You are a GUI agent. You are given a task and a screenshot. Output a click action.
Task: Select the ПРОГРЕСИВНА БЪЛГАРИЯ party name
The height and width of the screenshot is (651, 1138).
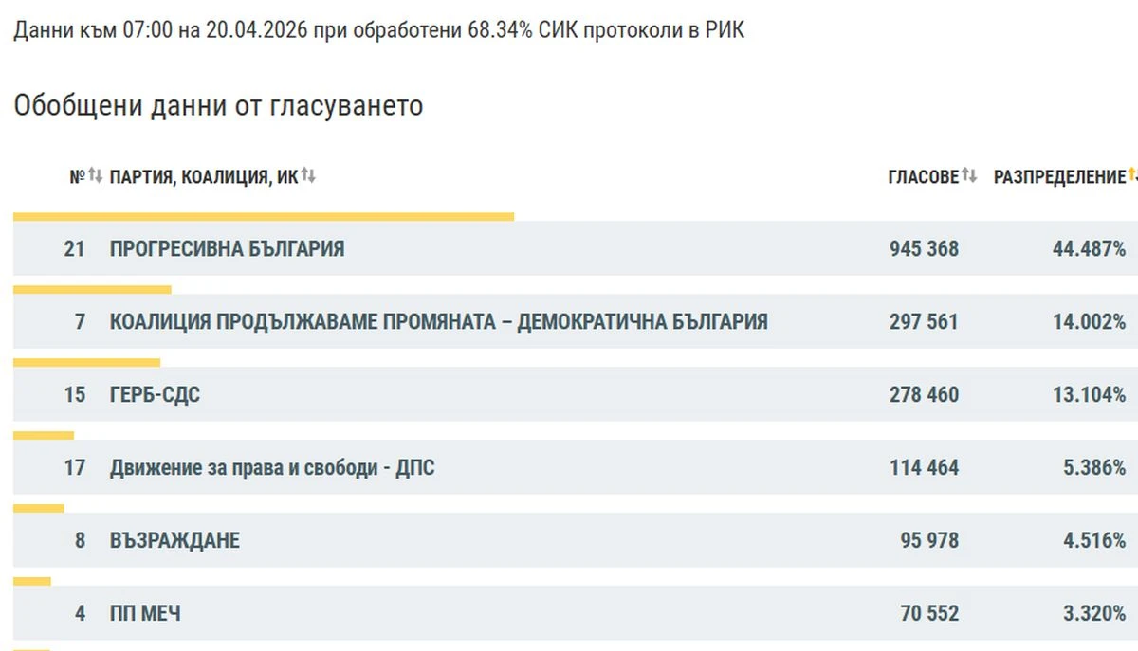tap(227, 249)
